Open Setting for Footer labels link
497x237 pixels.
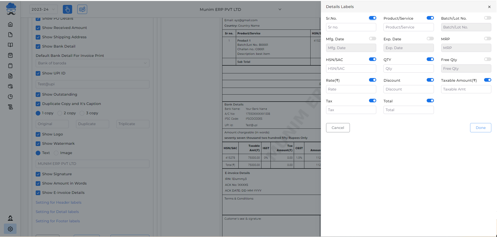point(58,221)
